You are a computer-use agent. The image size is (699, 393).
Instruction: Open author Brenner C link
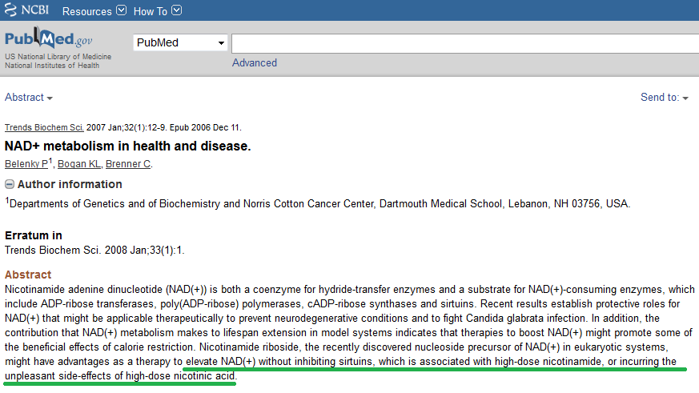pos(128,164)
